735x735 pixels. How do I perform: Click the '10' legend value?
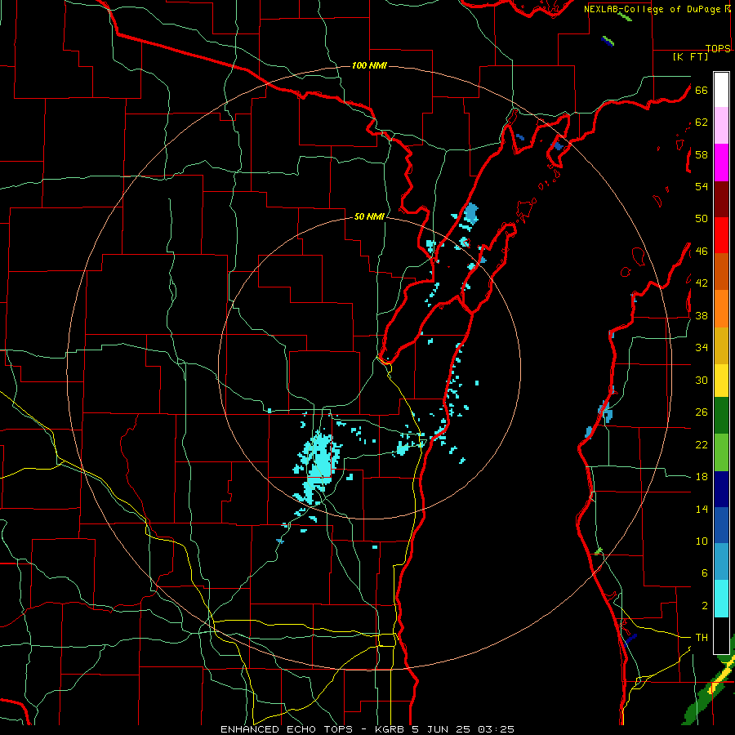point(702,541)
